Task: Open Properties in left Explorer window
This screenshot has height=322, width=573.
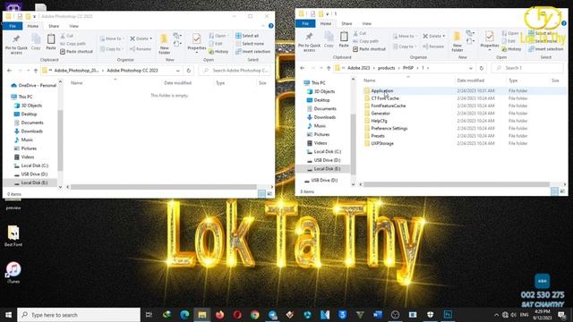Action: coord(197,43)
